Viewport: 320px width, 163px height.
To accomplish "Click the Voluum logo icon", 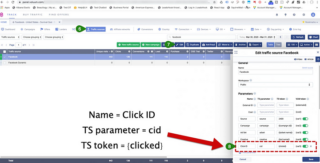I will tap(2, 15).
